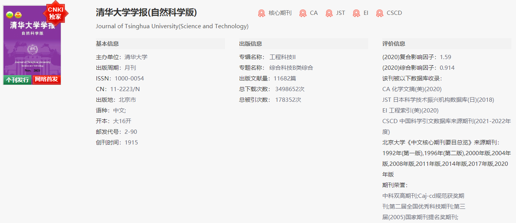Image resolution: width=516 pixels, height=223 pixels.
Task: Click the EI award ribbon icon
Action: click(356, 13)
